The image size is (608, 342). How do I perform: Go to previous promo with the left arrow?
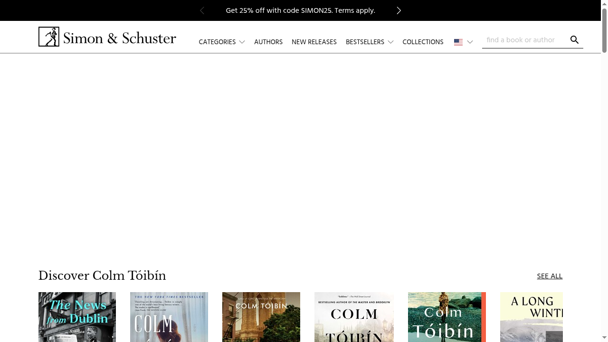tap(202, 10)
